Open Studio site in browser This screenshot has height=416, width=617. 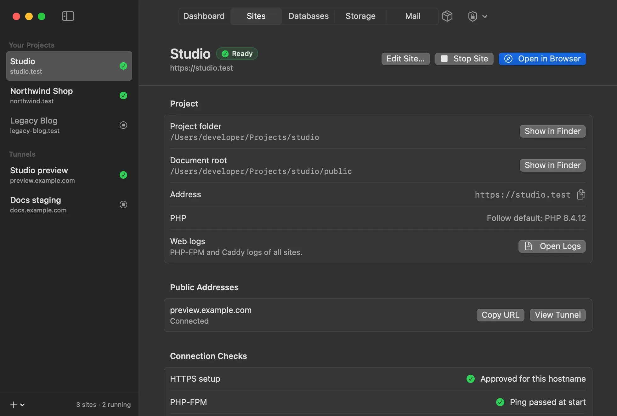pyautogui.click(x=542, y=59)
